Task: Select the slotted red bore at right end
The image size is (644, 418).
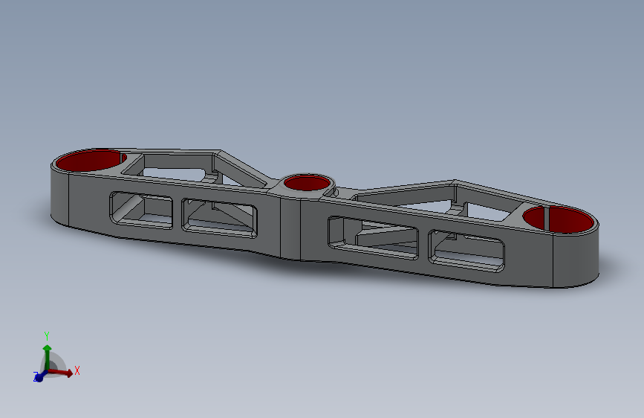Action: [x=558, y=219]
